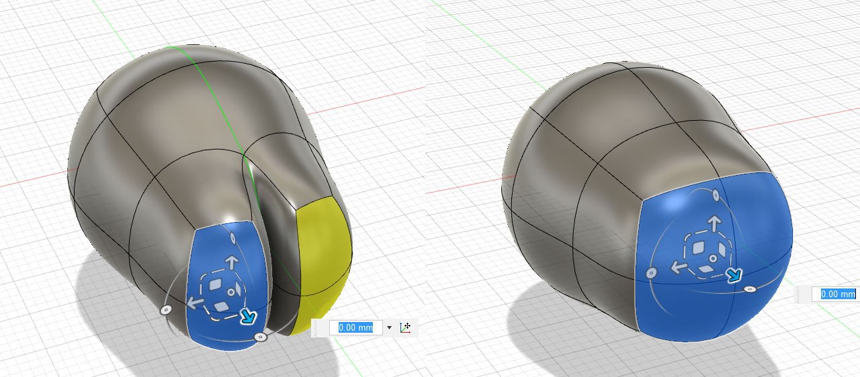Click the rotation handle at the bottom edge of the cleft model's blue face
This screenshot has width=860, height=377.
pyautogui.click(x=261, y=337)
